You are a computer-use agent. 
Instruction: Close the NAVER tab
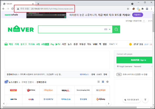(x=33, y=4)
